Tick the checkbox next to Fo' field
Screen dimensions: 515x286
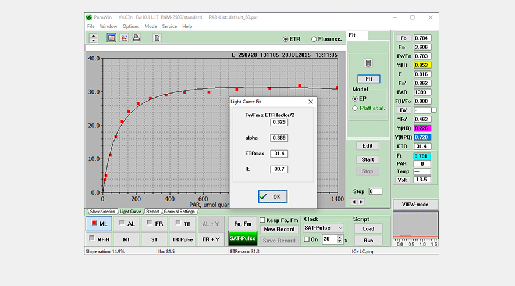pyautogui.click(x=434, y=110)
